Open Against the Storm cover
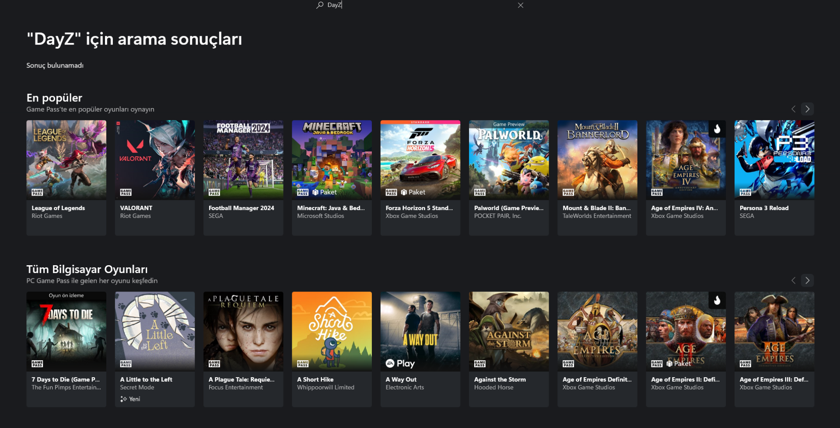The image size is (840, 428). [509, 332]
